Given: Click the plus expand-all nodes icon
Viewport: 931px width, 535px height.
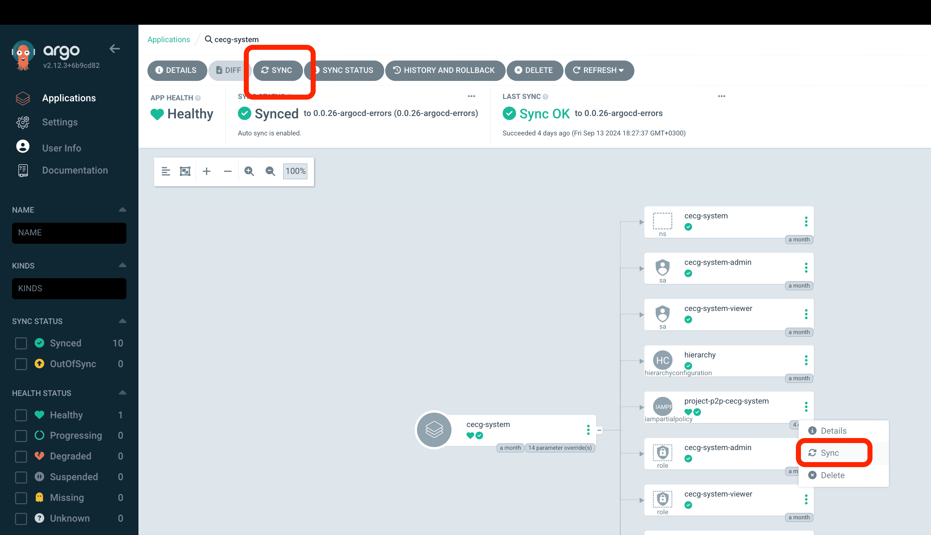Looking at the screenshot, I should [206, 171].
